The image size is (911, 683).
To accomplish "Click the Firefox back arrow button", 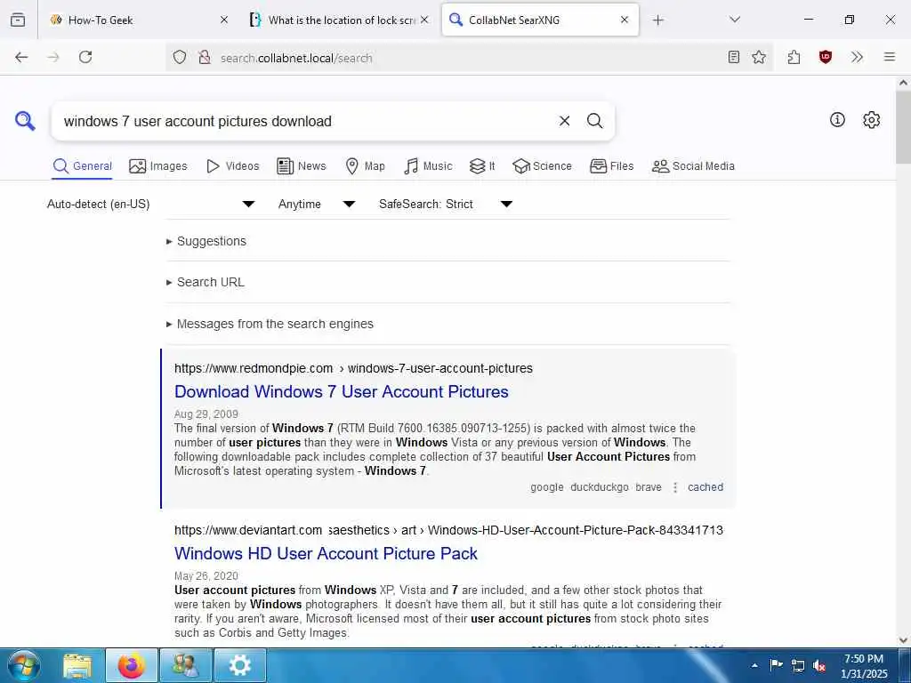I will pyautogui.click(x=21, y=57).
